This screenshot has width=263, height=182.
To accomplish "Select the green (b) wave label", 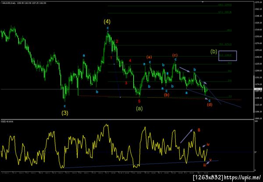I will (x=214, y=51).
